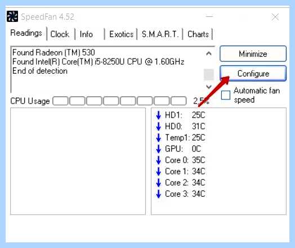Click the log scroll down arrow
The height and width of the screenshot is (248, 295).
[209, 87]
